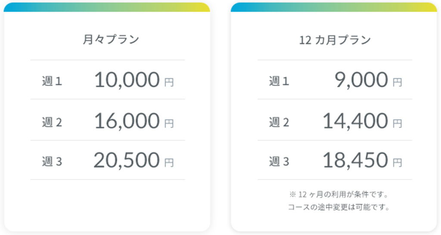Select 週1 label in 12カ月プラン card
The width and height of the screenshot is (441, 235).
[279, 81]
